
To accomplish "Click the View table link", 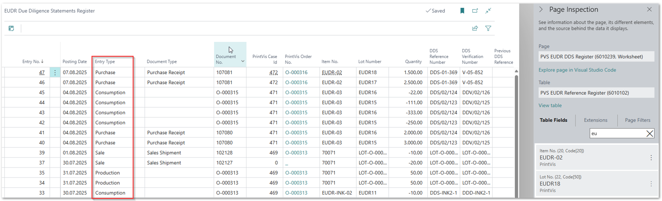I will point(550,106).
